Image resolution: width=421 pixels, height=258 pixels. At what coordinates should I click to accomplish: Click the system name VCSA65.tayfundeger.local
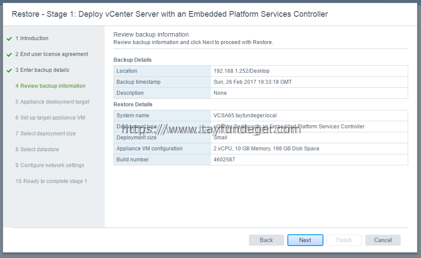[245, 116]
